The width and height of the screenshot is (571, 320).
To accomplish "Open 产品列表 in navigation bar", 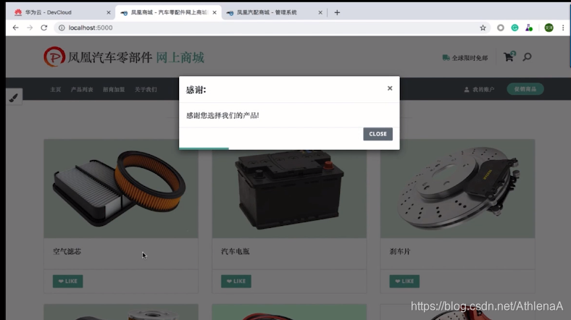I will click(x=82, y=90).
